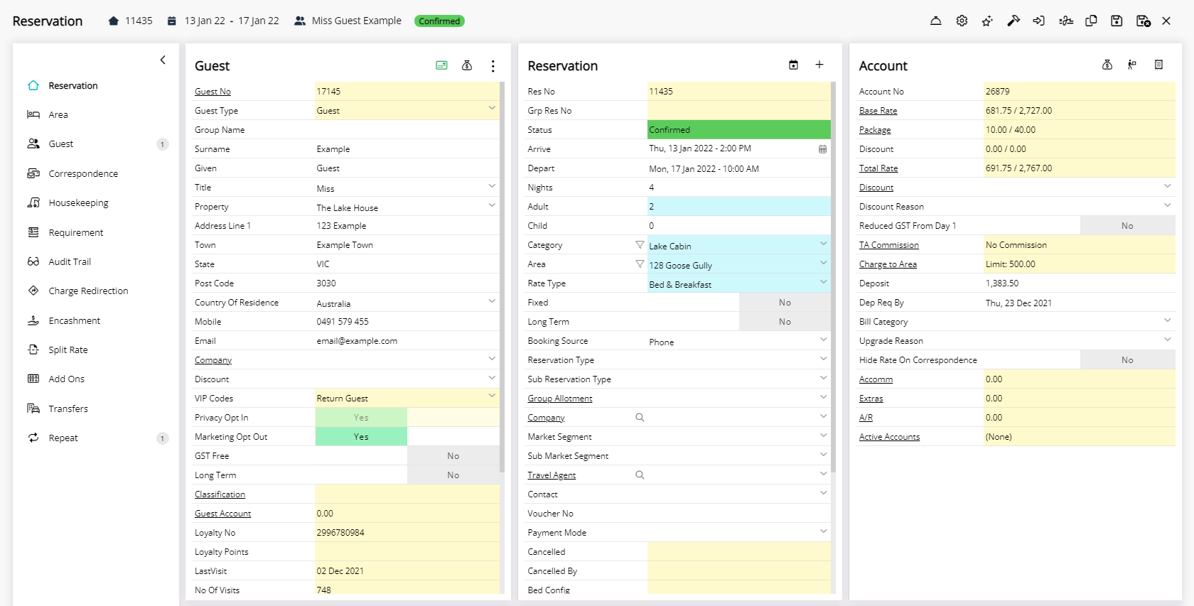
Task: Click the Base Rate link in Account
Action: pos(878,111)
